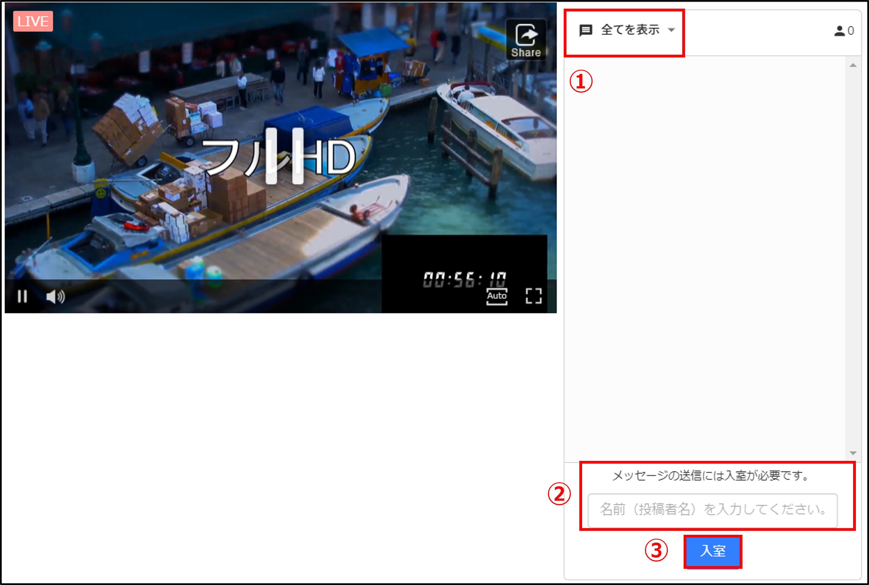Enter fullscreen video mode
Image resolution: width=869 pixels, height=585 pixels.
tap(534, 296)
